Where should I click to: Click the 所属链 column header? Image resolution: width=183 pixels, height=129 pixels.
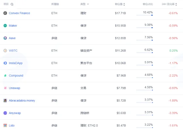(55, 4)
